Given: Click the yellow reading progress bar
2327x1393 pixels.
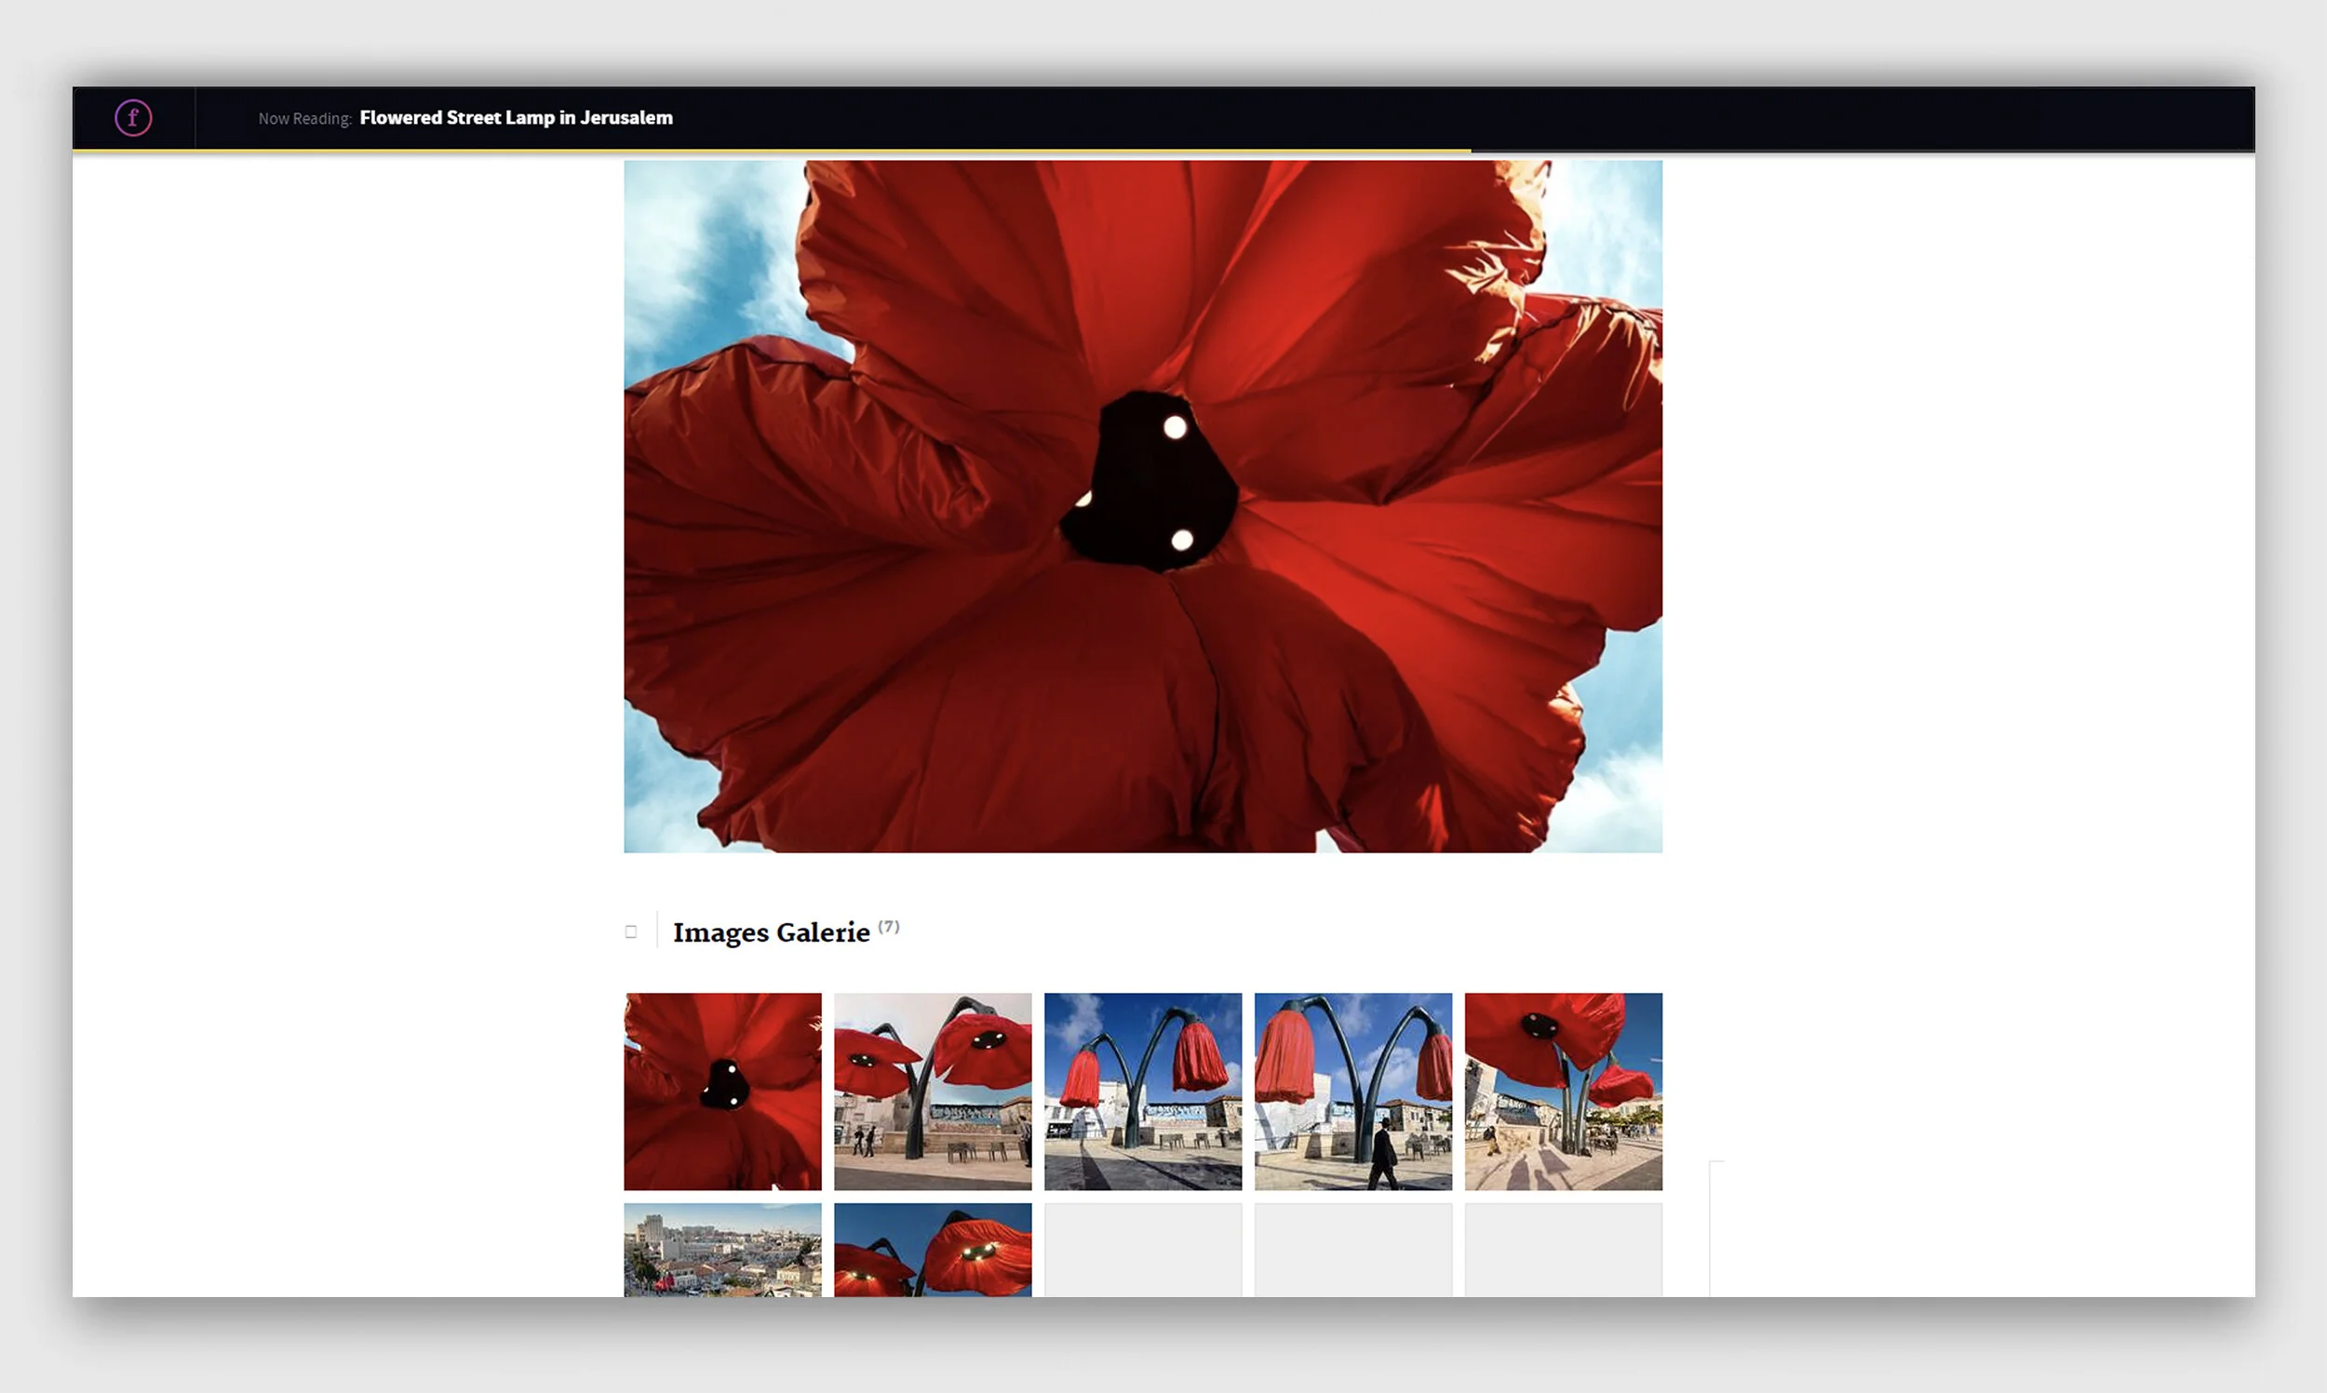Looking at the screenshot, I should (770, 150).
